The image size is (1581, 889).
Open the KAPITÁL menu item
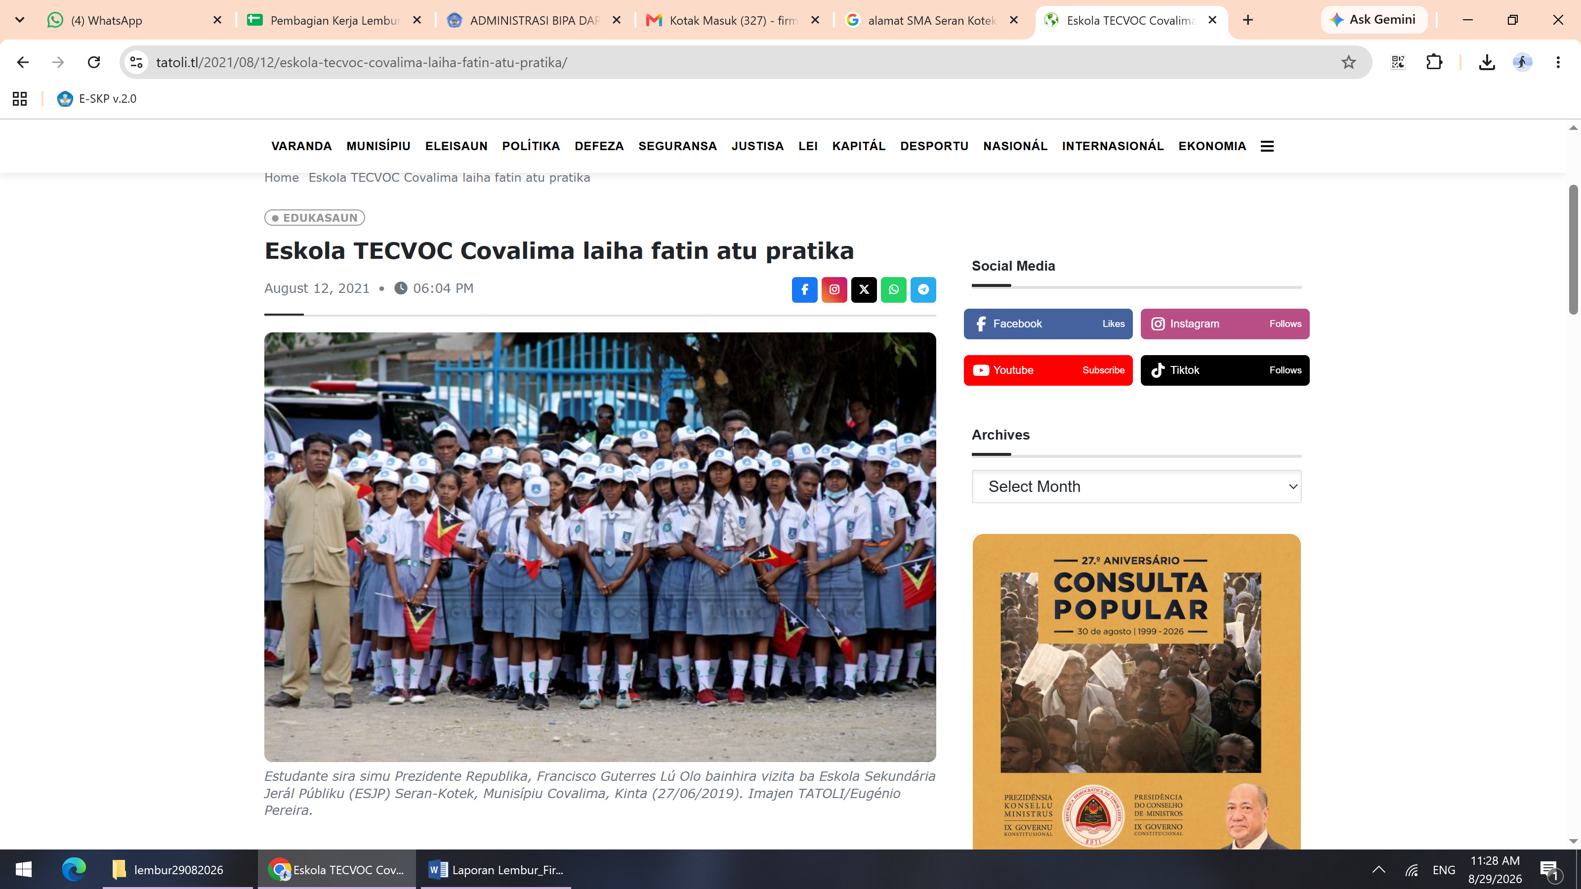(x=859, y=146)
